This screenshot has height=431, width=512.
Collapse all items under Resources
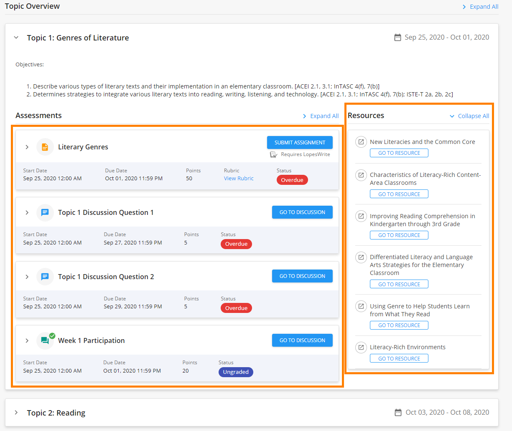(x=469, y=116)
